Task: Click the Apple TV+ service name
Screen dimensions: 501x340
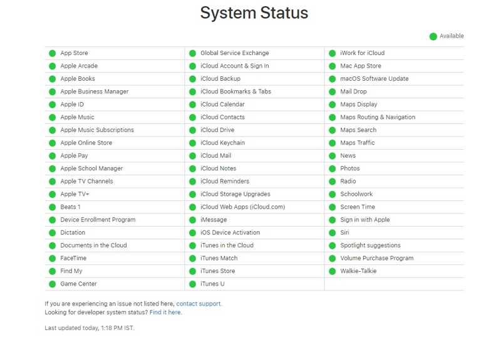Action: point(75,194)
